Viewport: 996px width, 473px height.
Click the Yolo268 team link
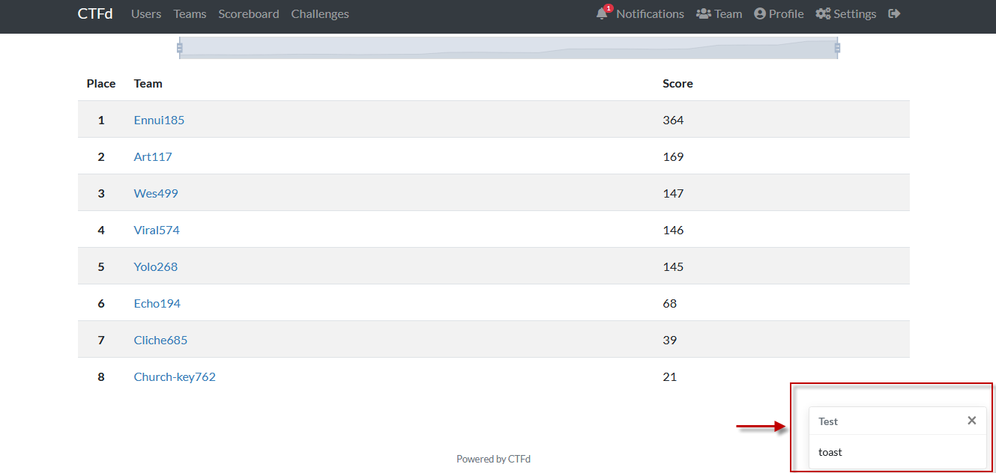tap(156, 266)
